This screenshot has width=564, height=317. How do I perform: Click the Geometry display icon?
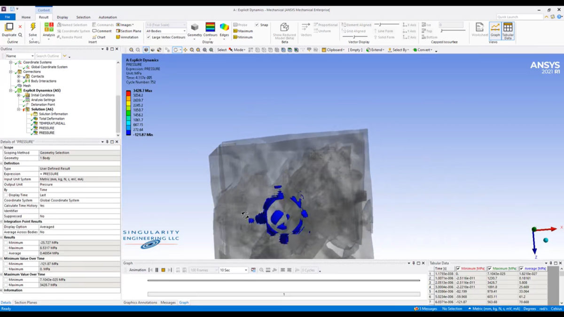(195, 27)
